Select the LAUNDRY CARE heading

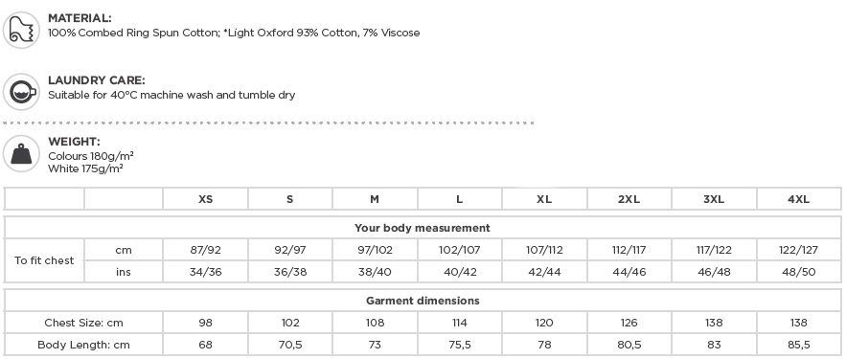tap(97, 80)
